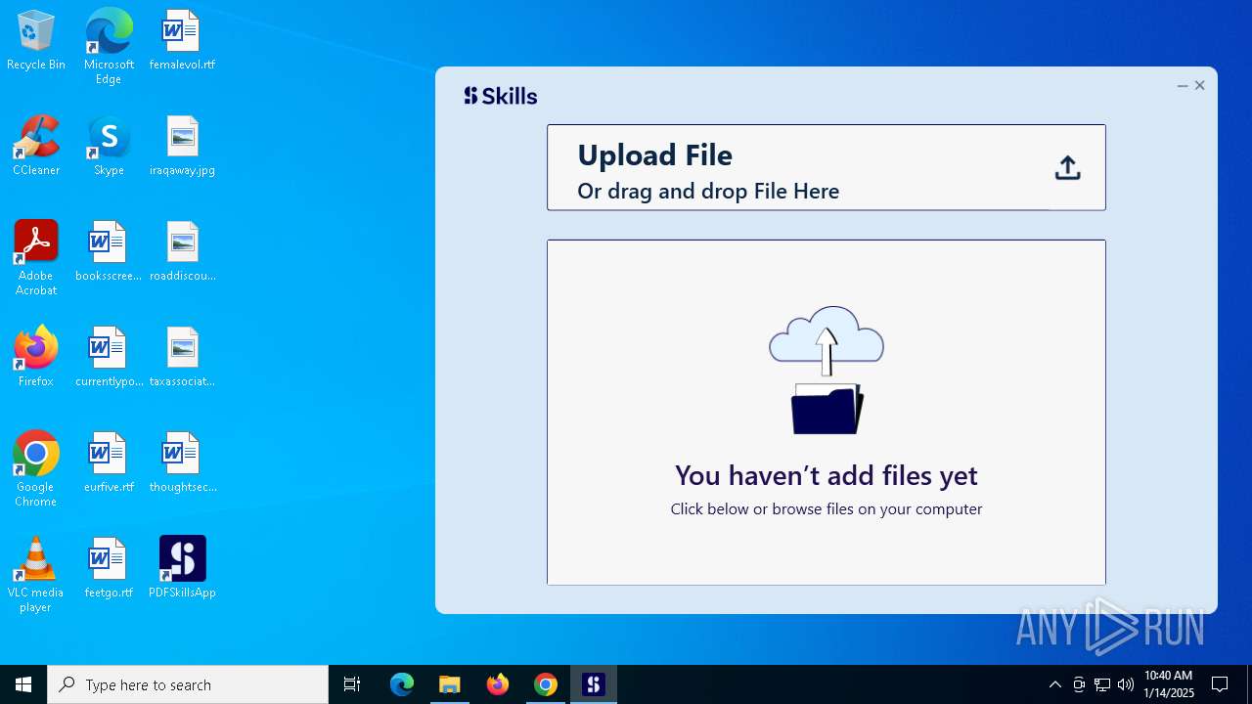Screen dimensions: 1252x704
Task: Select the Recycle Bin desktop icon
Action: [x=36, y=40]
